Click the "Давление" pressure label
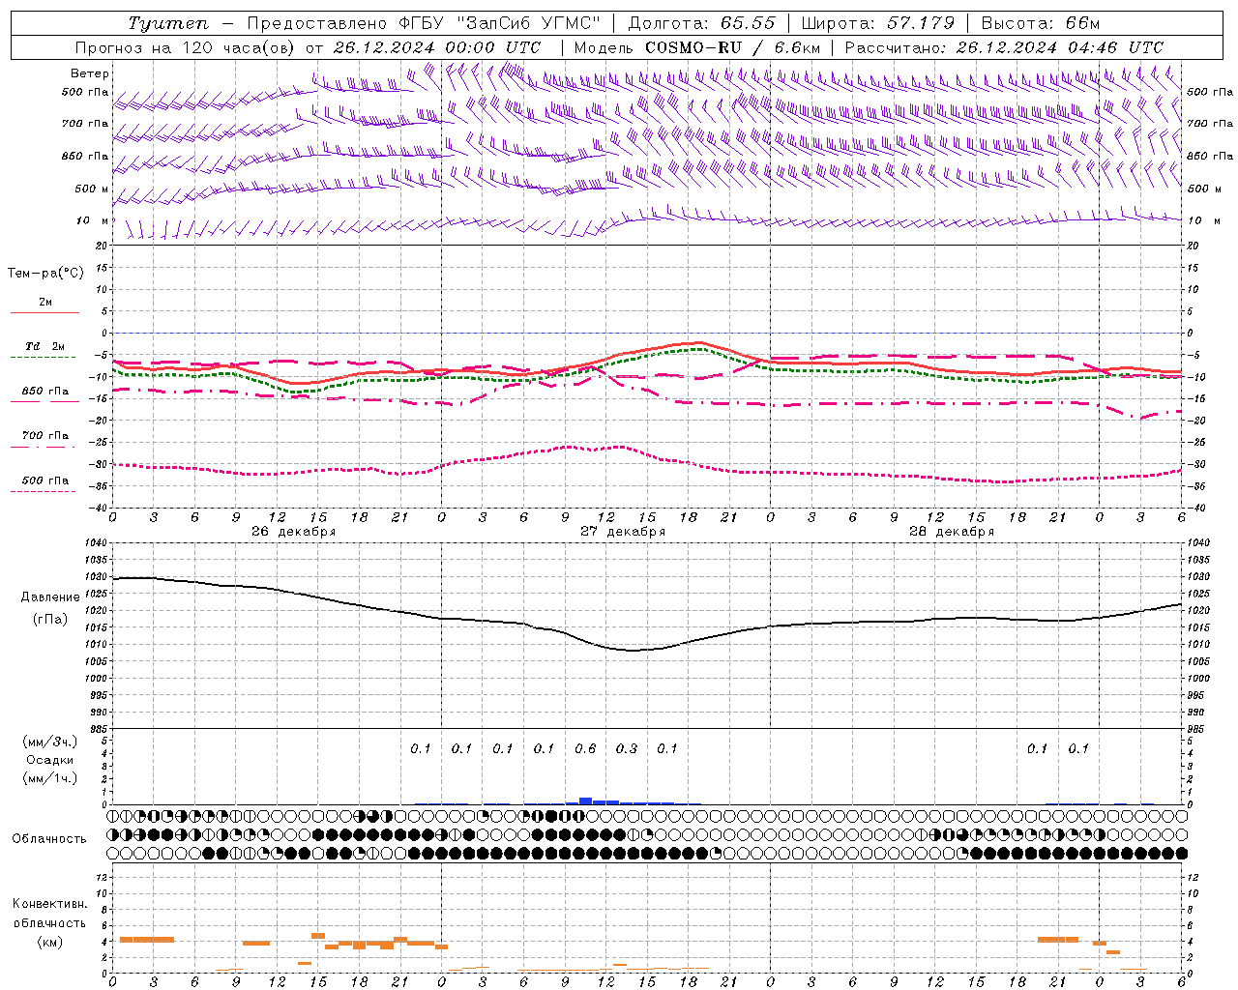Viewport: 1238px width, 990px height. click(x=50, y=597)
